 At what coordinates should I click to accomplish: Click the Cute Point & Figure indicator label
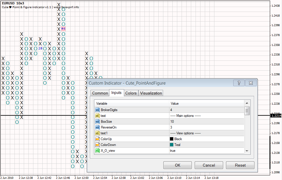pos(40,7)
